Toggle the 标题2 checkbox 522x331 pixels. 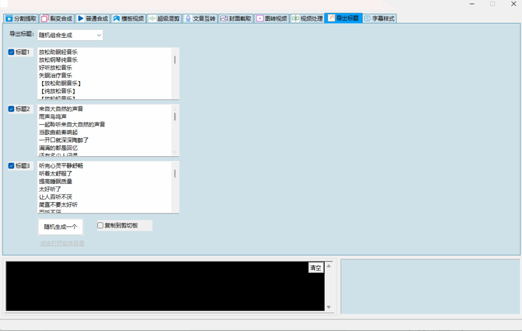(11, 109)
